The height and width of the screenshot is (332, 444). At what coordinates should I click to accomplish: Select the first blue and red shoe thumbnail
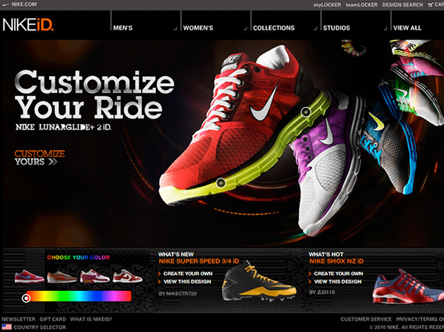coord(29,276)
